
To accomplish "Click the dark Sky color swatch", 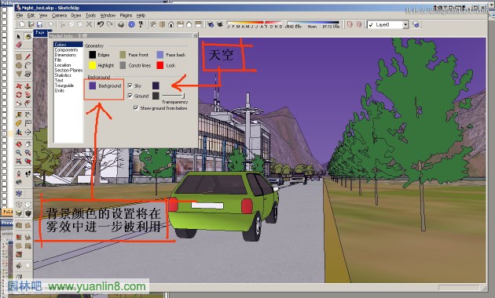I will pyautogui.click(x=156, y=85).
